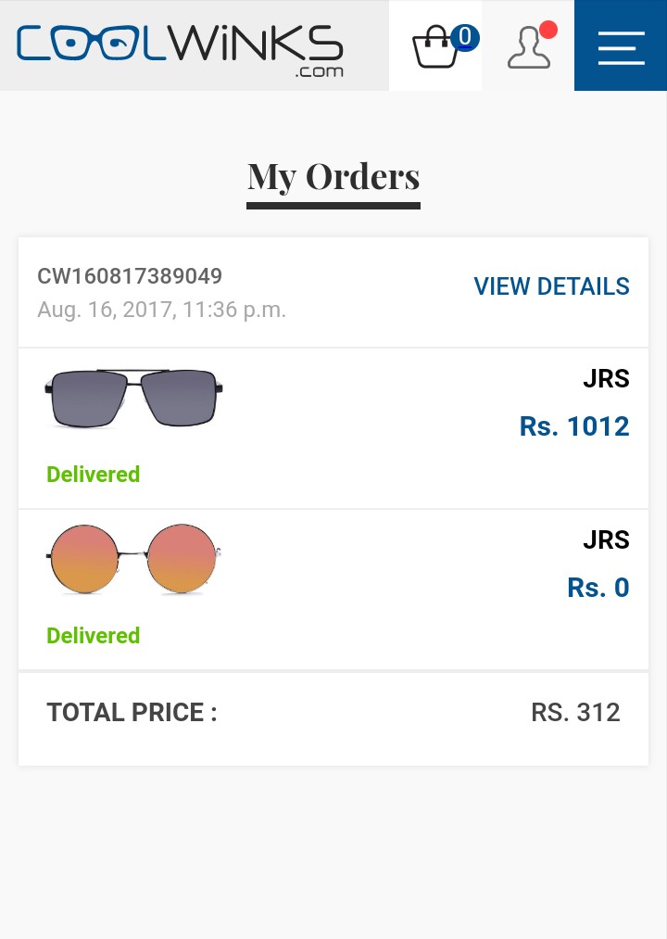Open the user account profile icon
667x939 pixels.
click(529, 47)
